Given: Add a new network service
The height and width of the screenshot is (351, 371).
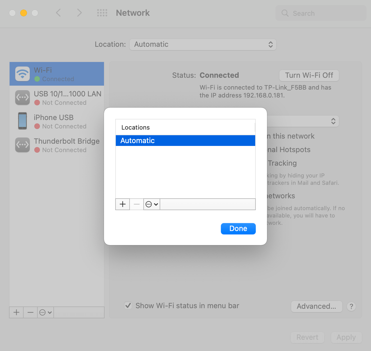Looking at the screenshot, I should [x=17, y=312].
